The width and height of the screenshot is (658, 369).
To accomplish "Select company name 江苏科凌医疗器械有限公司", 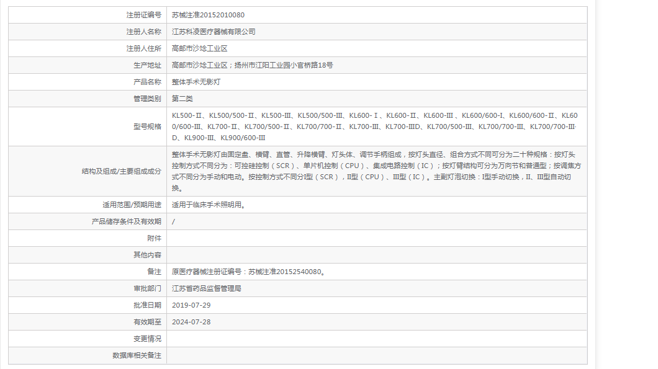I will click(214, 32).
